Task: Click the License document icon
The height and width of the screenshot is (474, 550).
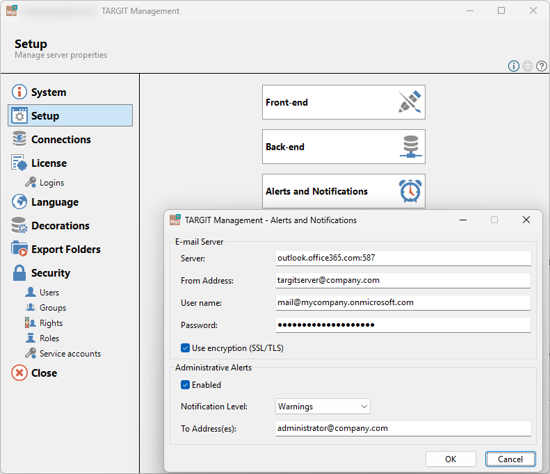Action: 19,163
